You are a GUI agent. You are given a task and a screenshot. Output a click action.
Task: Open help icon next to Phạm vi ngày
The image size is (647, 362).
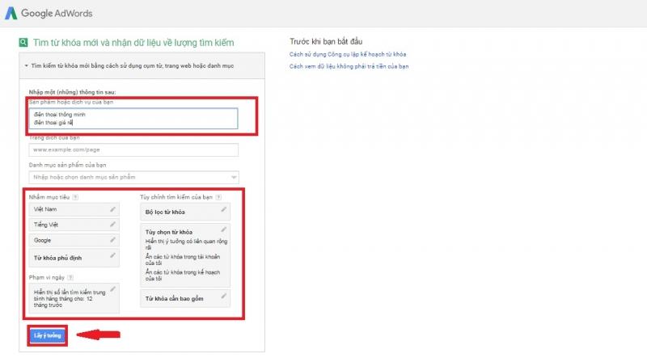(70, 277)
